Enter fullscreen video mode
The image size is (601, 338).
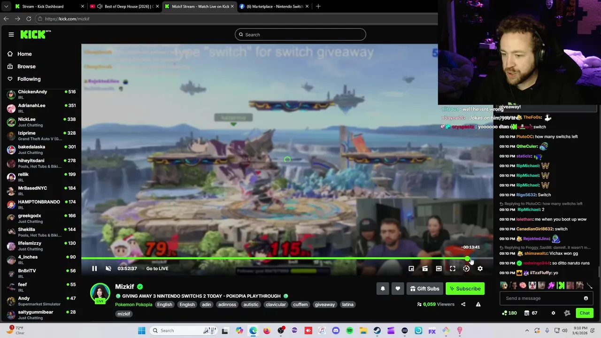(453, 269)
